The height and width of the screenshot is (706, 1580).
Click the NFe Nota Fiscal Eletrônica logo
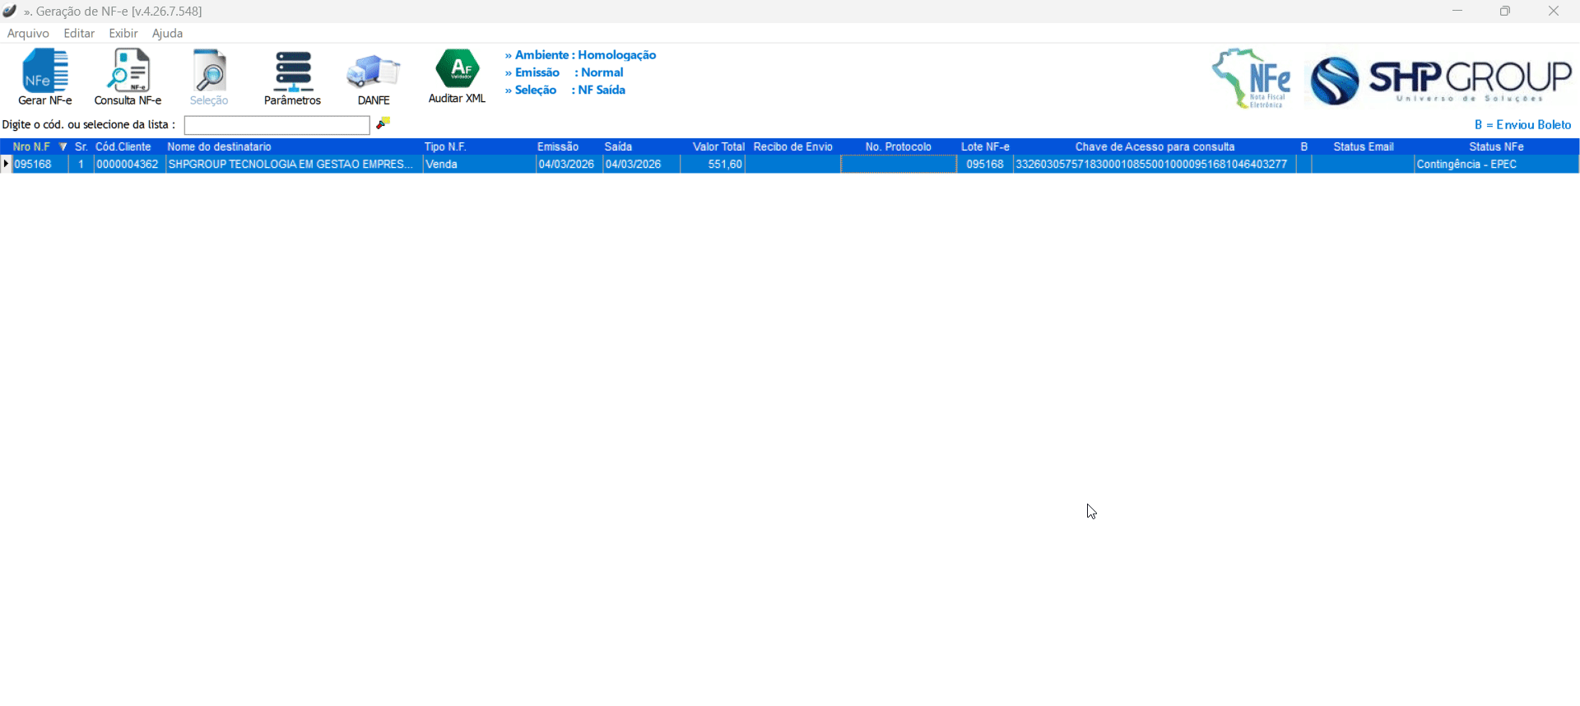[x=1251, y=79]
